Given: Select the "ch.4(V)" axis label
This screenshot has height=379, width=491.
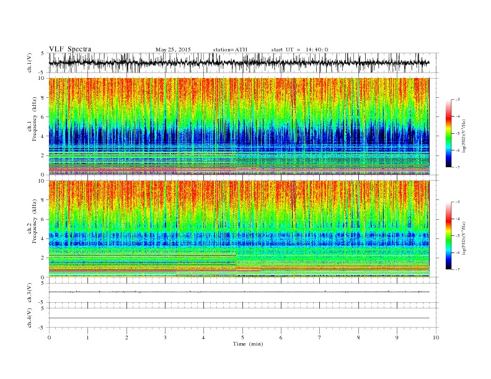Looking at the screenshot, I should tap(30, 318).
